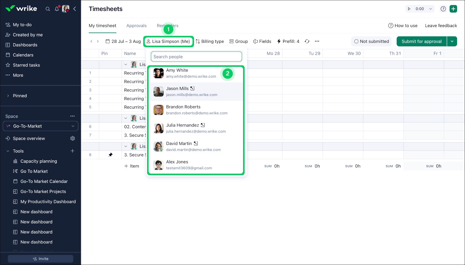Viewport: 465px width, 265px height.
Task: Click the refresh icon in the toolbar
Action: [x=307, y=41]
